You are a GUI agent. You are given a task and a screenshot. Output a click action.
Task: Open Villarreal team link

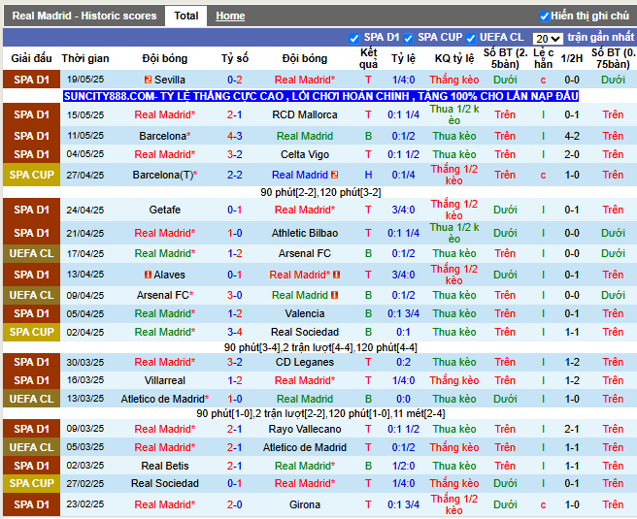164,380
